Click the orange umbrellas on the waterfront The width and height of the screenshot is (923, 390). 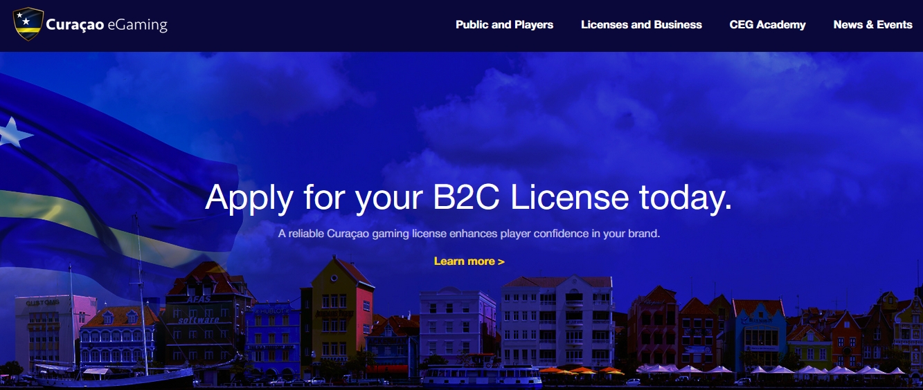click(580, 371)
